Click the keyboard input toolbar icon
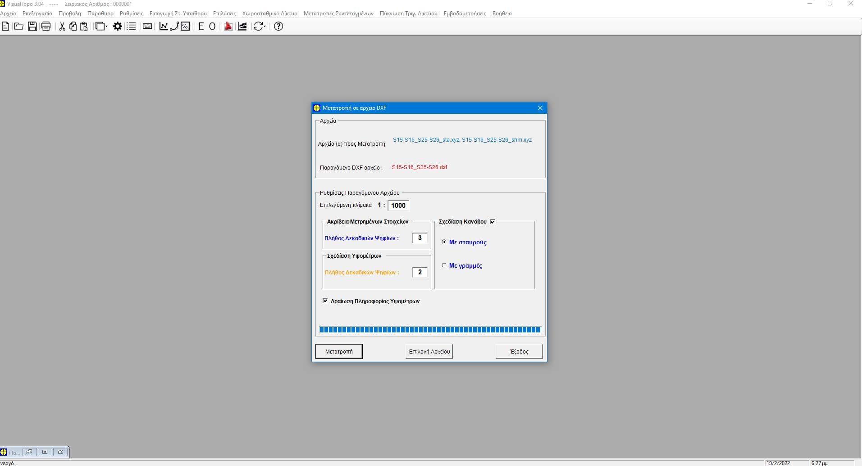 [147, 27]
